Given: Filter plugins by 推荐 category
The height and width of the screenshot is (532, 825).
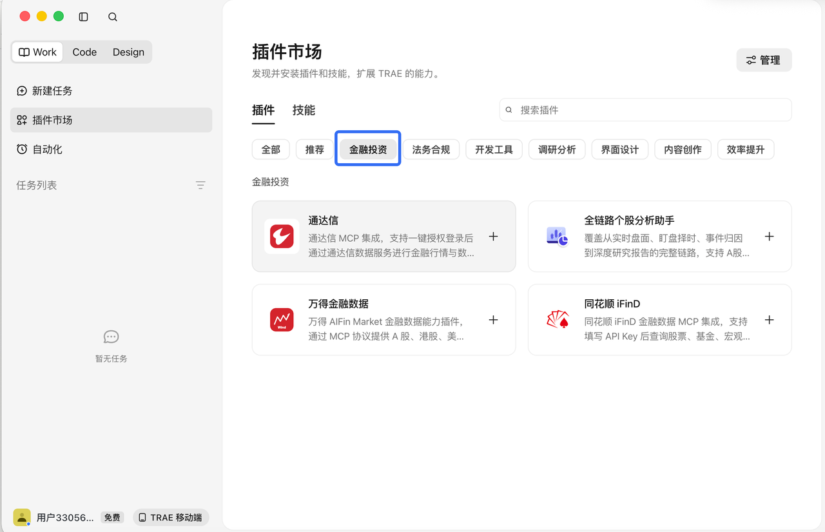Looking at the screenshot, I should pyautogui.click(x=315, y=150).
